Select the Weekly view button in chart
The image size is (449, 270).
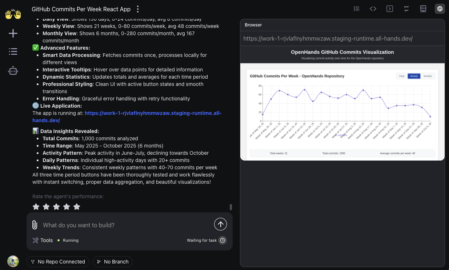414,76
